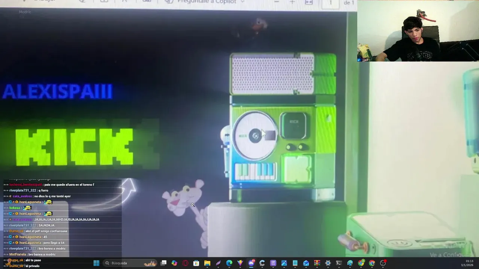Viewport: 479px width, 269px height.
Task: Select chat message "pais me quede afuera en el torneo f"
Action: (x=69, y=185)
